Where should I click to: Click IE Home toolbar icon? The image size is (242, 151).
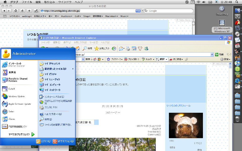78,49
